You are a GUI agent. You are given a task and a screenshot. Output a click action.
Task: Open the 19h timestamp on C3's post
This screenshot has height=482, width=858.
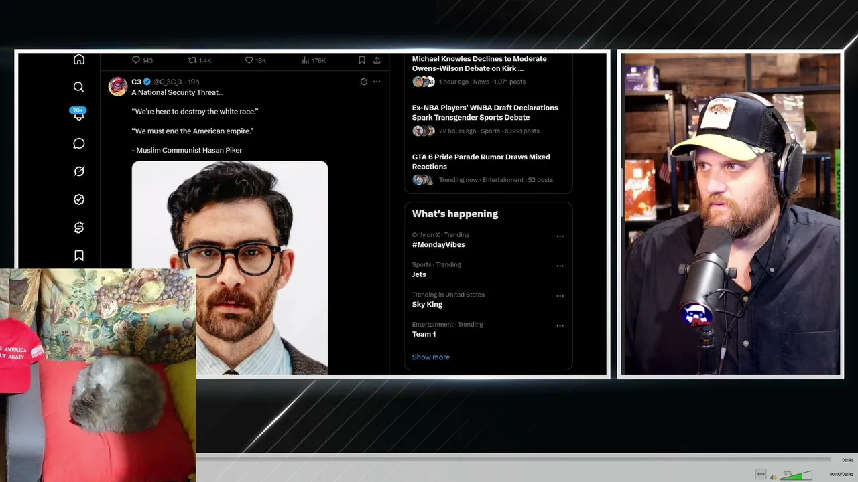coord(194,82)
